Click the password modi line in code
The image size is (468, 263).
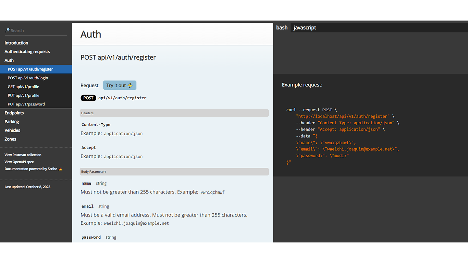click(323, 155)
